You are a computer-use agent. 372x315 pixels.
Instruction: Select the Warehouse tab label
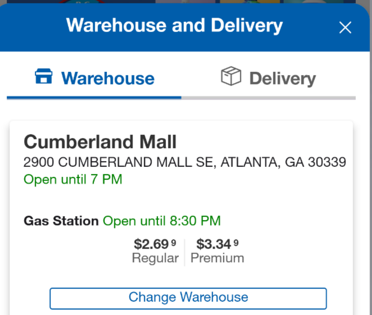tap(108, 78)
